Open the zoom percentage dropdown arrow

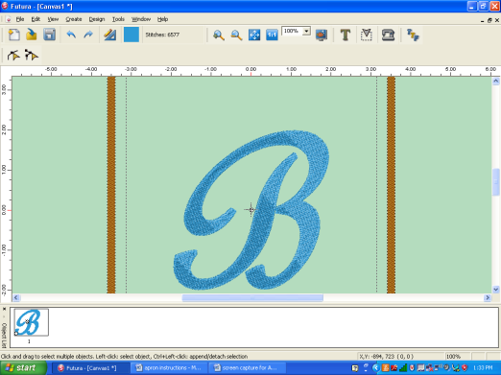click(x=306, y=31)
